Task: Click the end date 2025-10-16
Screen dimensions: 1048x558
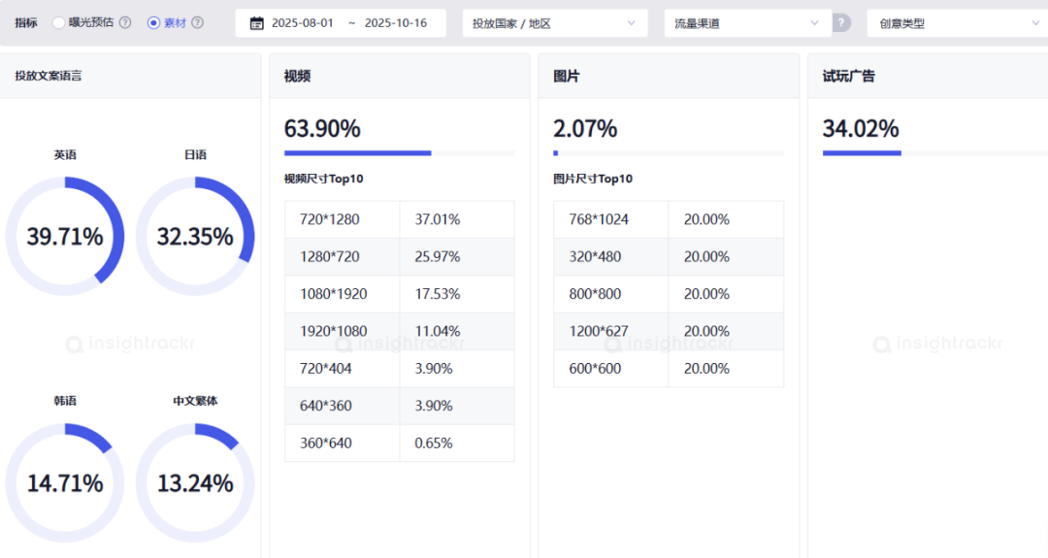Action: tap(396, 23)
